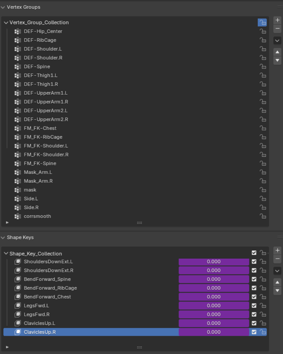Click the lock icon for DEF-Hip_Center
The image size is (283, 354).
263,31
